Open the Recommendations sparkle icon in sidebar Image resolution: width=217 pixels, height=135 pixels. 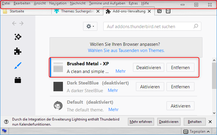tap(18, 37)
